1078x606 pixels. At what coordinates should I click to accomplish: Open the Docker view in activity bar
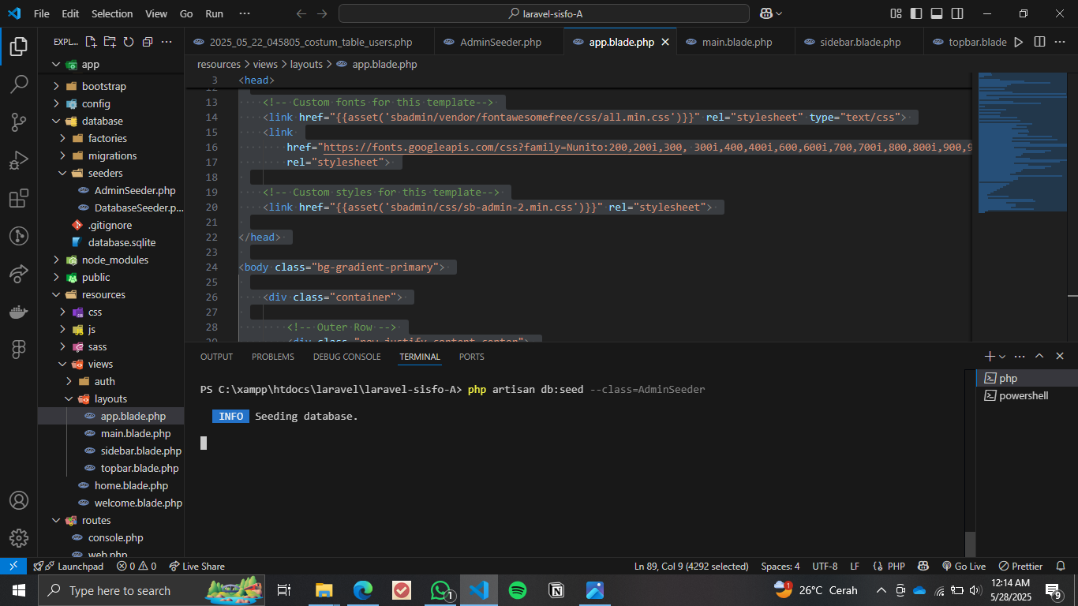click(19, 312)
